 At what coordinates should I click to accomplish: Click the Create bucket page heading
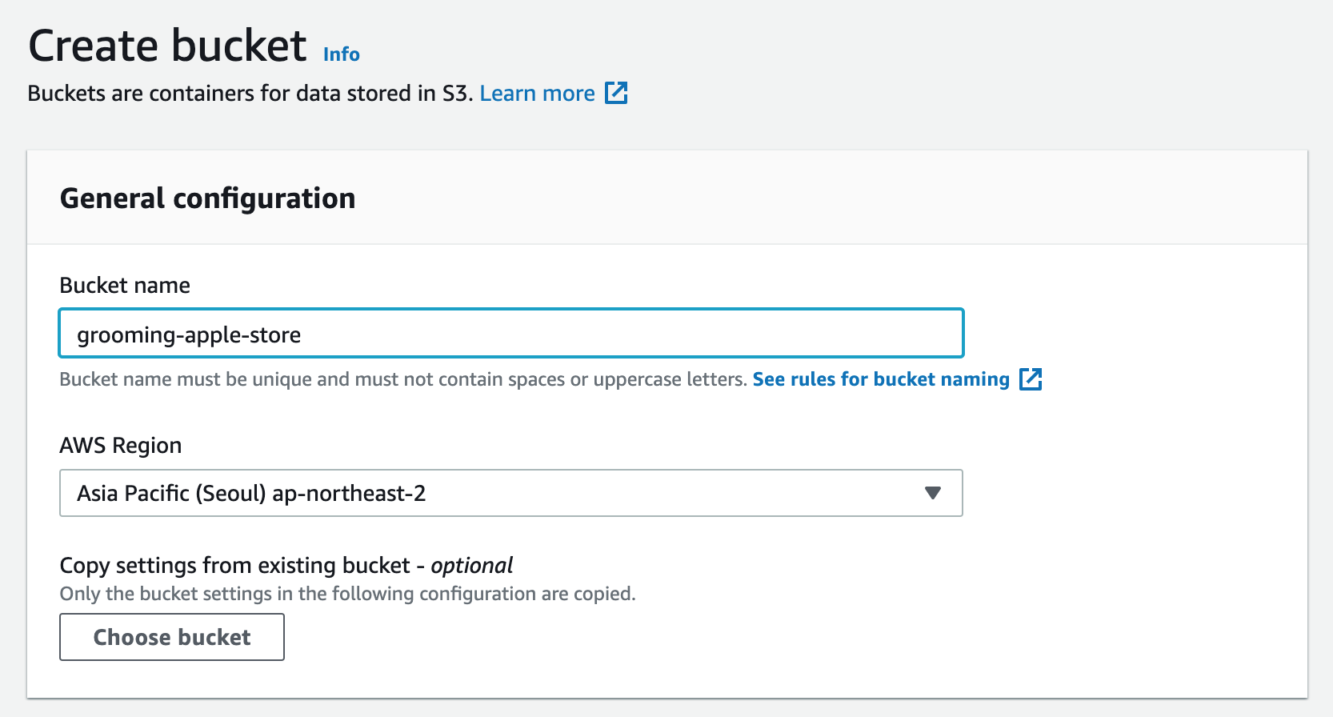(x=167, y=46)
